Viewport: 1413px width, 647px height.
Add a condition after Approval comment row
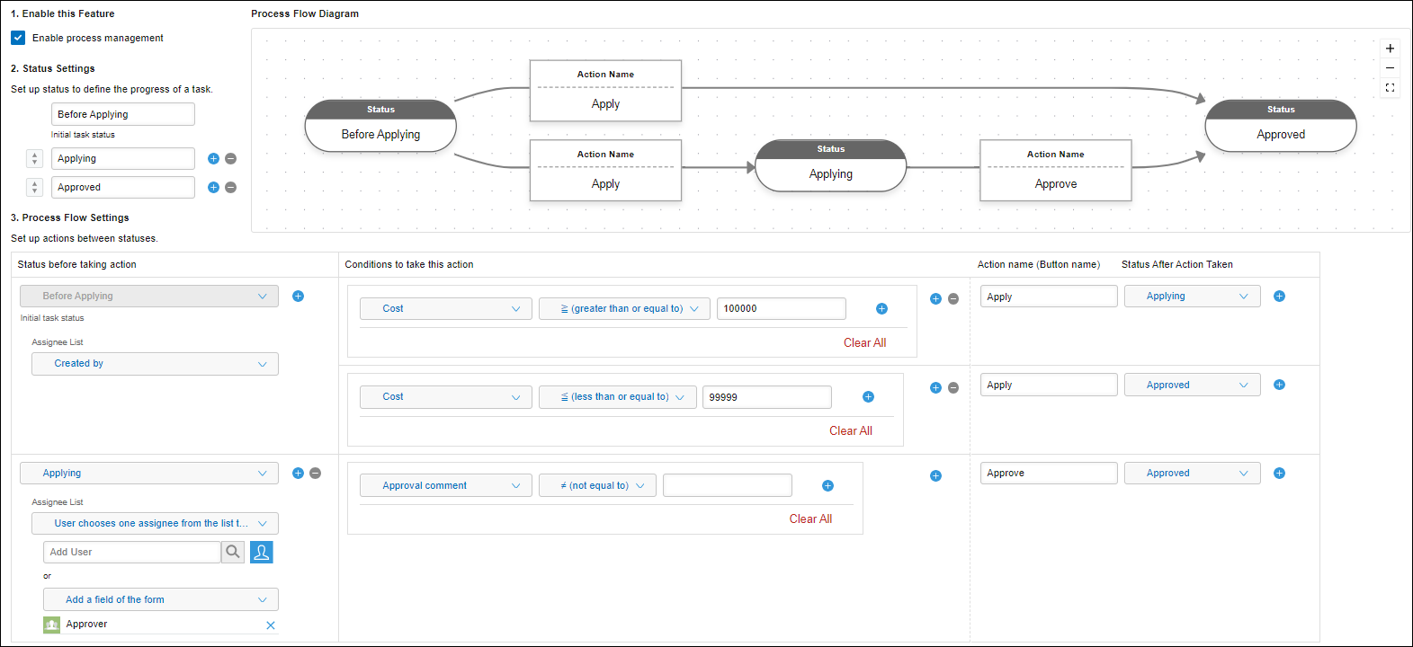[827, 485]
